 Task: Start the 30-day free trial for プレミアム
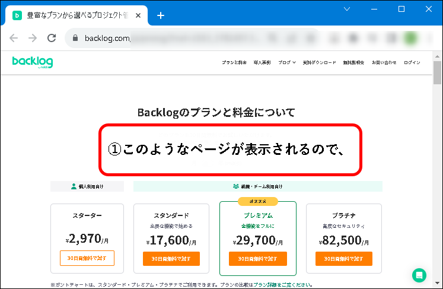coord(257,259)
